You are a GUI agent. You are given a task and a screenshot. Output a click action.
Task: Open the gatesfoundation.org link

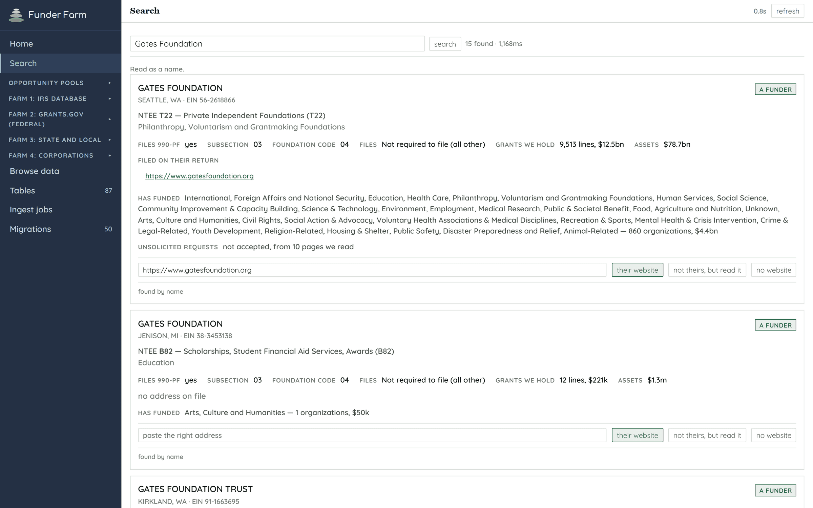(200, 176)
